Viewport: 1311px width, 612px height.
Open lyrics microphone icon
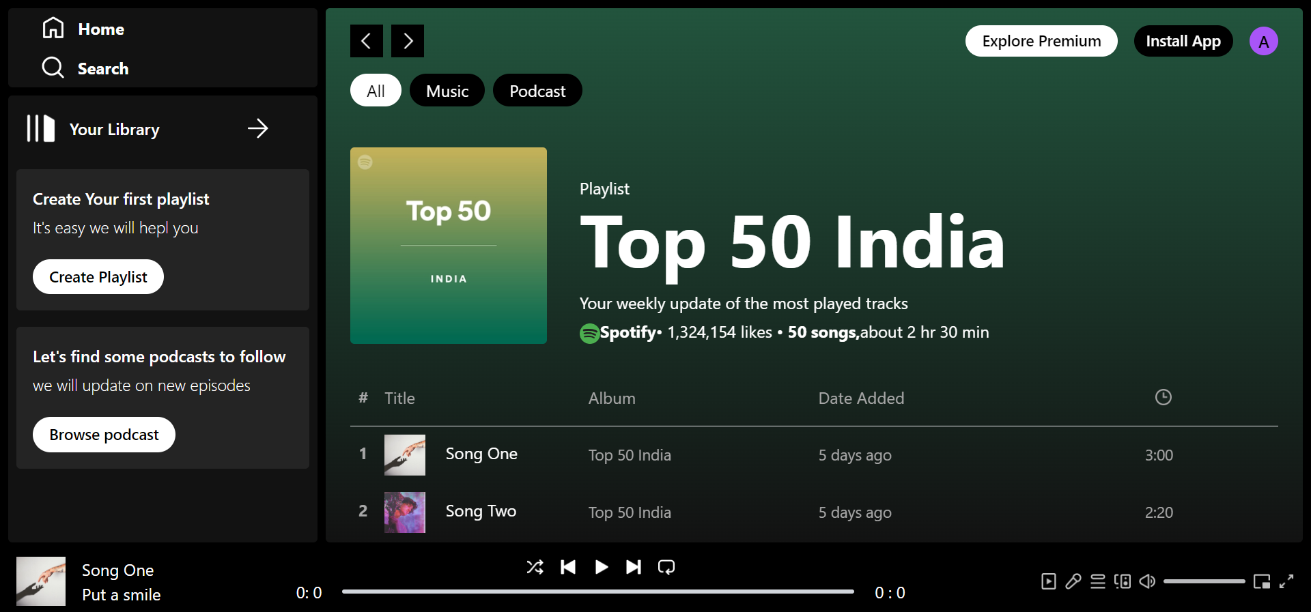(x=1073, y=581)
